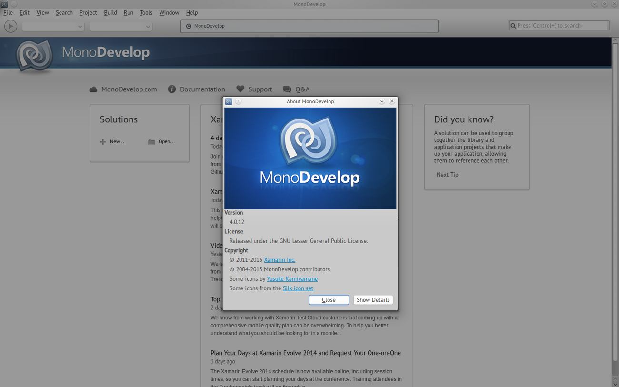Open the File menu

[x=8, y=13]
